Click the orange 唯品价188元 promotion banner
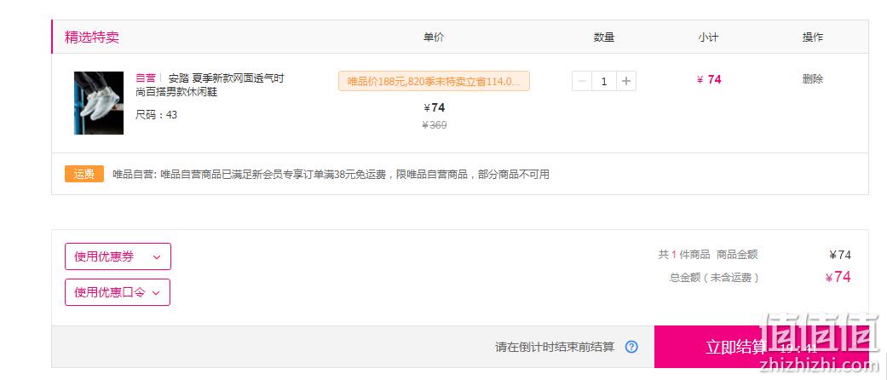 pyautogui.click(x=434, y=81)
